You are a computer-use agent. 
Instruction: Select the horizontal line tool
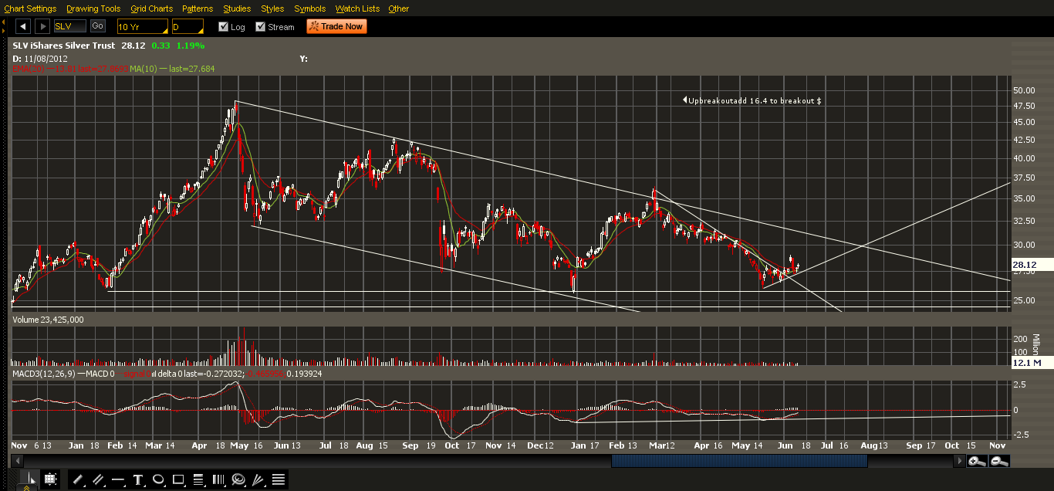(x=118, y=479)
